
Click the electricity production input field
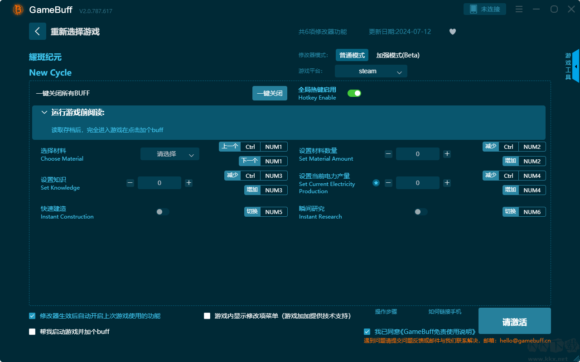coord(418,183)
